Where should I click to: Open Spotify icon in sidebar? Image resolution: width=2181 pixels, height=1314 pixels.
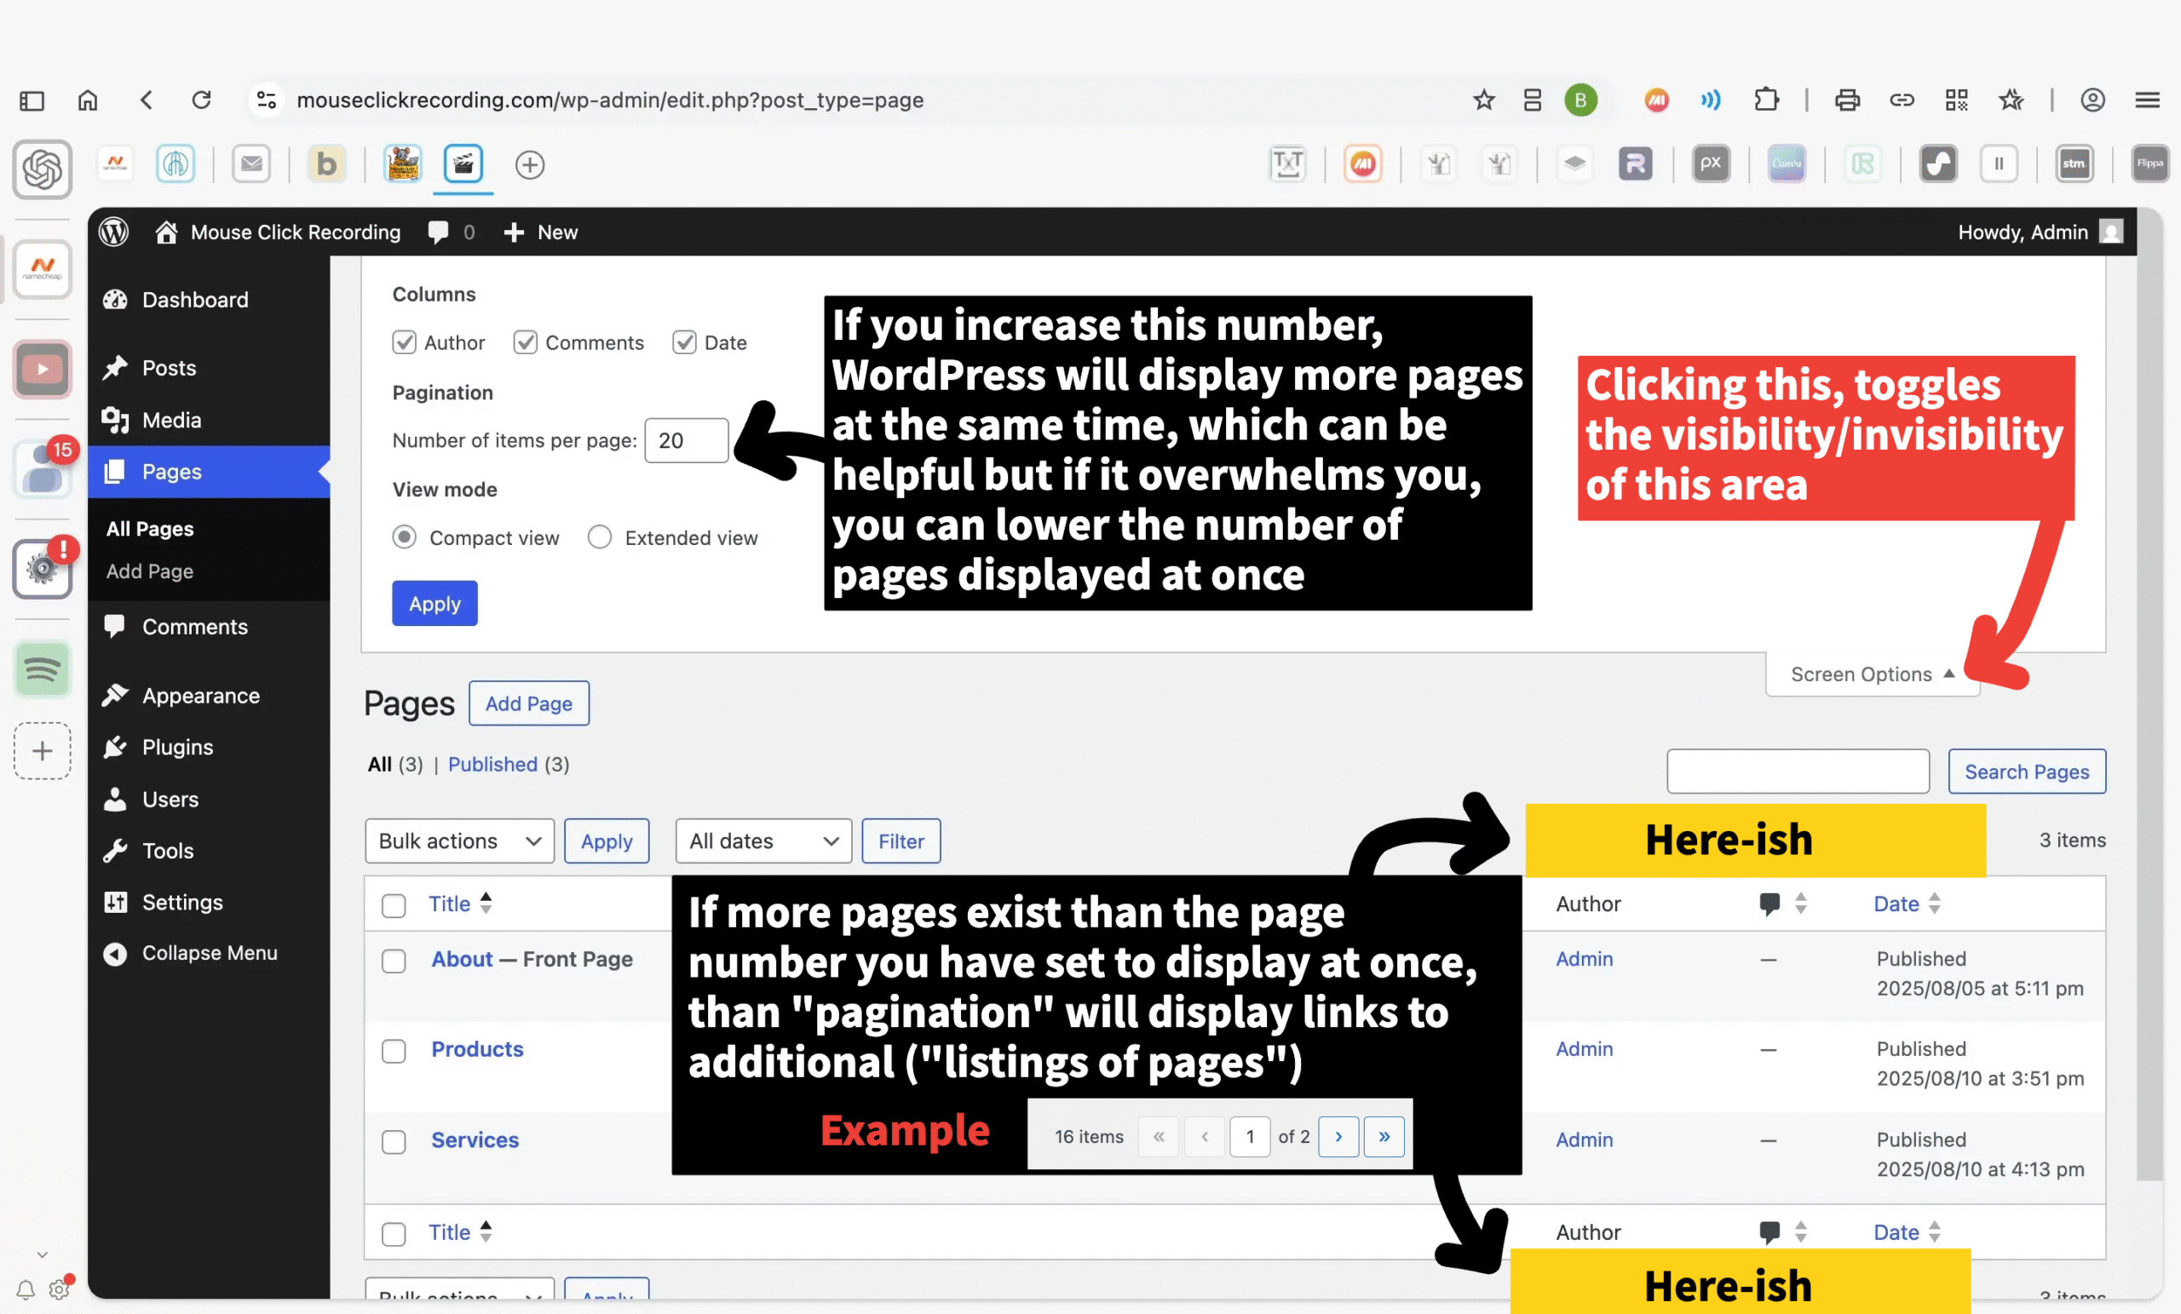tap(42, 669)
